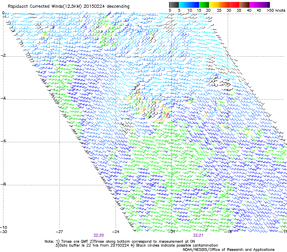Click the 'Times are GMT' note line
This screenshot has width=287, height=252.
point(120,242)
